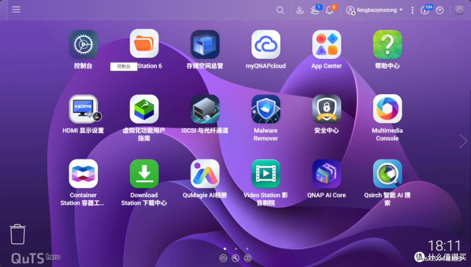Open the File Station 6 folder icon
471x267 pixels.
coord(144,44)
